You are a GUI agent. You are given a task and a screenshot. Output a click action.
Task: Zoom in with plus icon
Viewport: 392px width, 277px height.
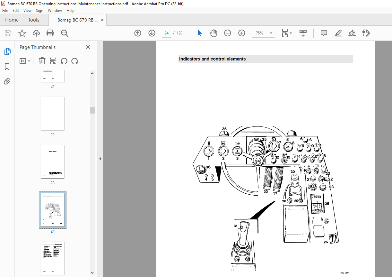[242, 33]
